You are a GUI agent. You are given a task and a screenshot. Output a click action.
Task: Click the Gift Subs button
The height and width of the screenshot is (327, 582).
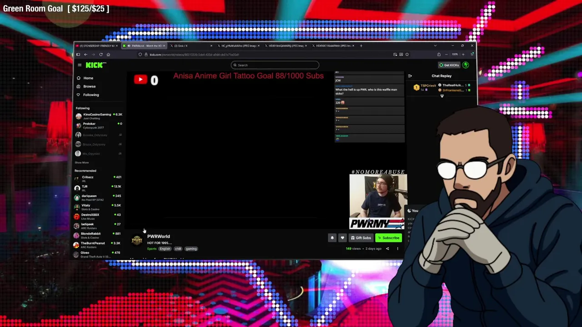tap(361, 238)
